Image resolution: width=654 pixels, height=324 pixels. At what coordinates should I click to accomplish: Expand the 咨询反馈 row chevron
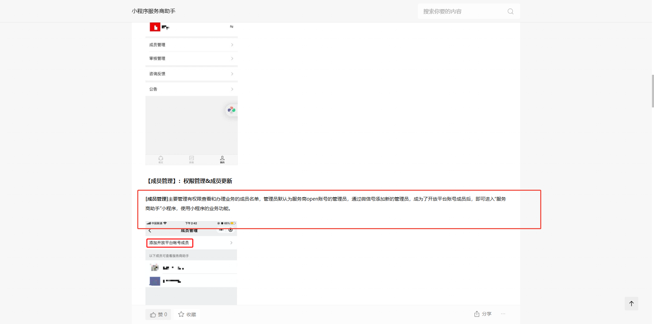point(232,74)
